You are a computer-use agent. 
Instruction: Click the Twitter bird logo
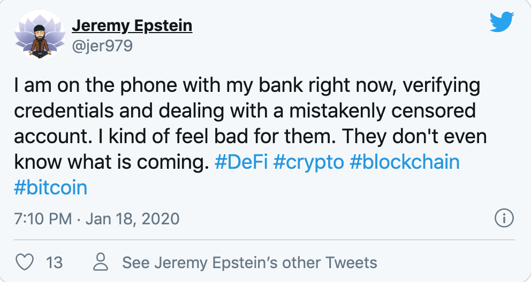(x=502, y=22)
